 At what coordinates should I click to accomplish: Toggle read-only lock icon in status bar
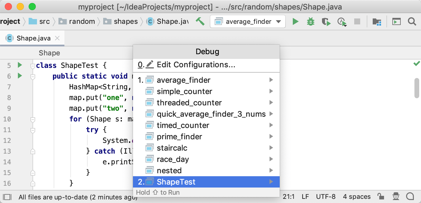coord(380,196)
